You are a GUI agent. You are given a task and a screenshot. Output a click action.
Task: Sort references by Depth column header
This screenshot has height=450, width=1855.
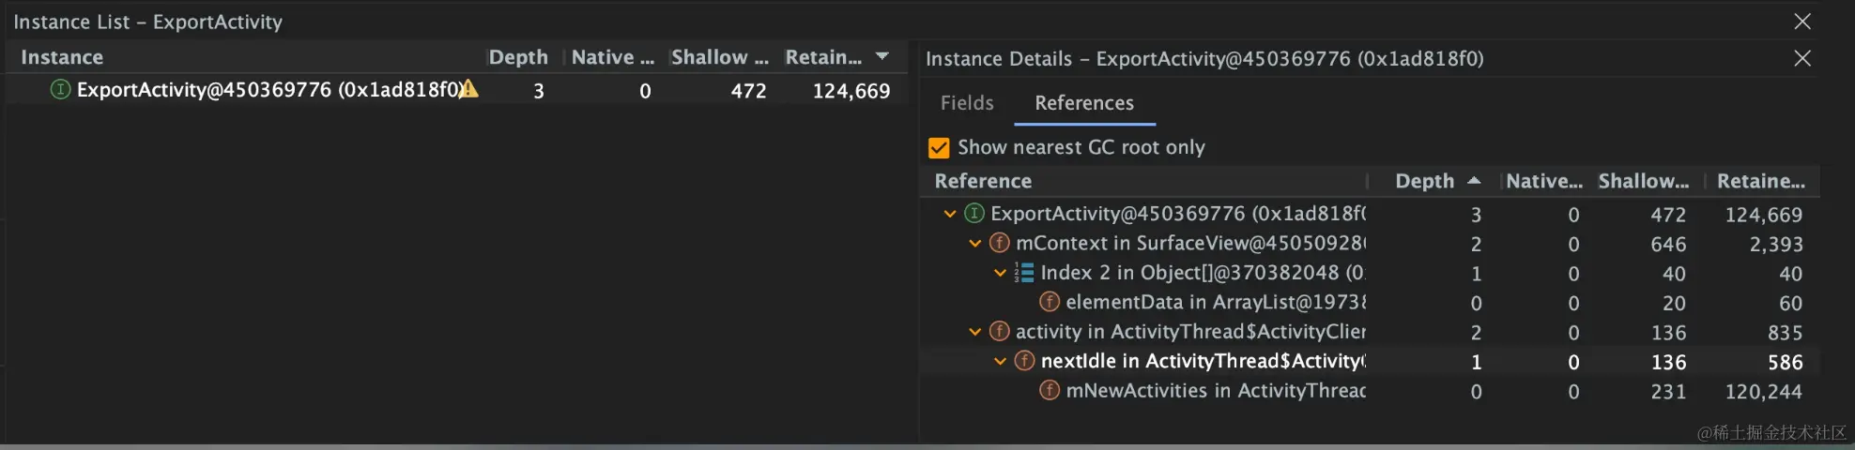(x=1425, y=181)
